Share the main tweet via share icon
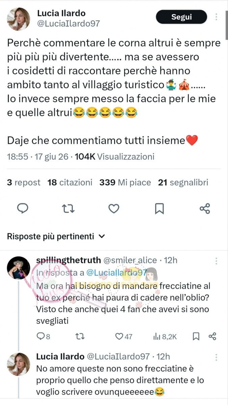 205,209
